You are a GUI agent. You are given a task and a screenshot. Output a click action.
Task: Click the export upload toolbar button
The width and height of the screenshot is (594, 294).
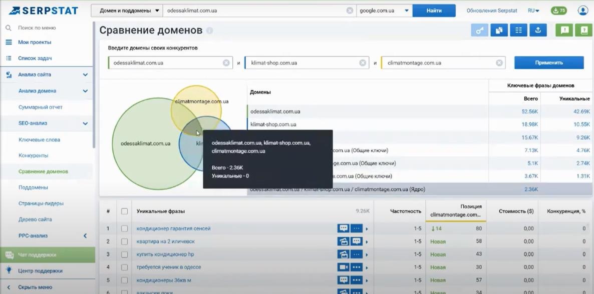pos(538,30)
